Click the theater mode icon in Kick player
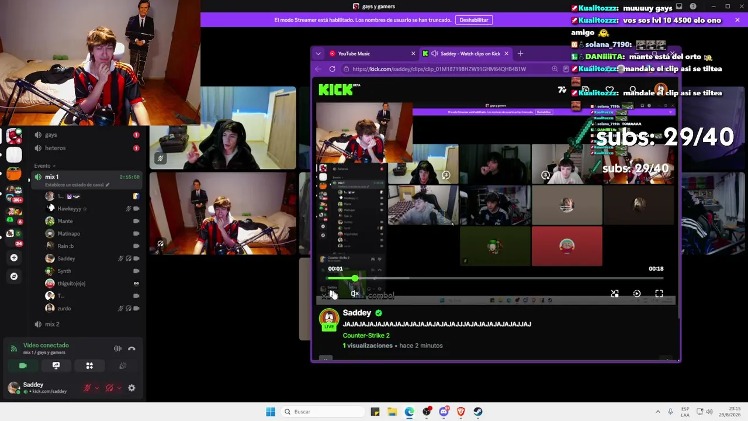This screenshot has height=421, width=748. point(615,294)
